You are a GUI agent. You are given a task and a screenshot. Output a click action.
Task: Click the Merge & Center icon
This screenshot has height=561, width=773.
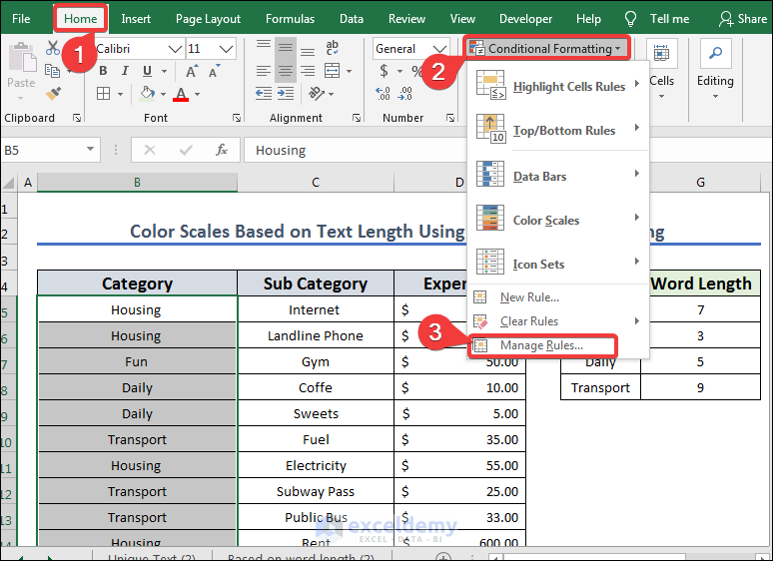coord(331,71)
